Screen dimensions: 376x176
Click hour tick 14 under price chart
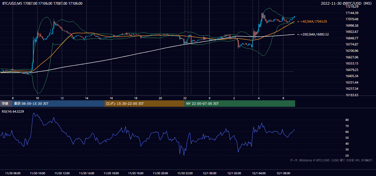(86, 98)
